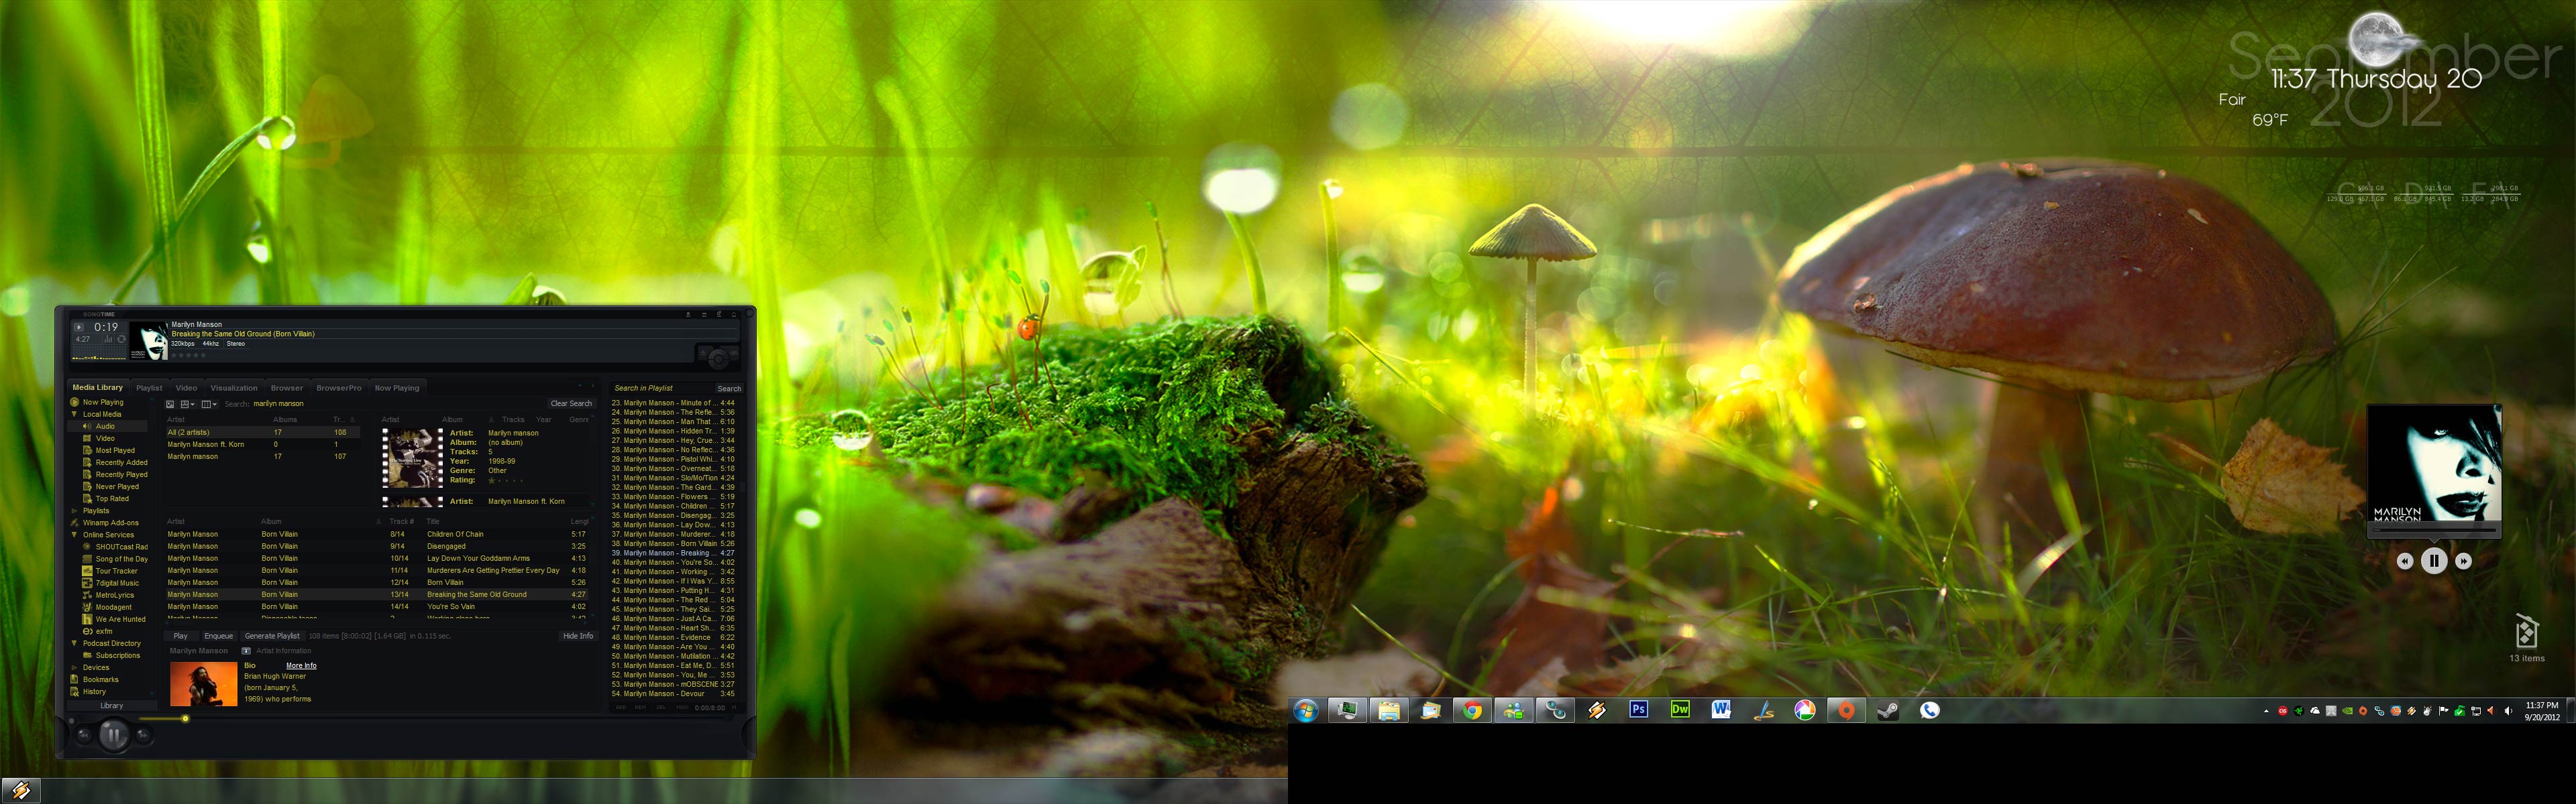
Task: Open MetroLyrics in Online Services
Action: pos(114,595)
